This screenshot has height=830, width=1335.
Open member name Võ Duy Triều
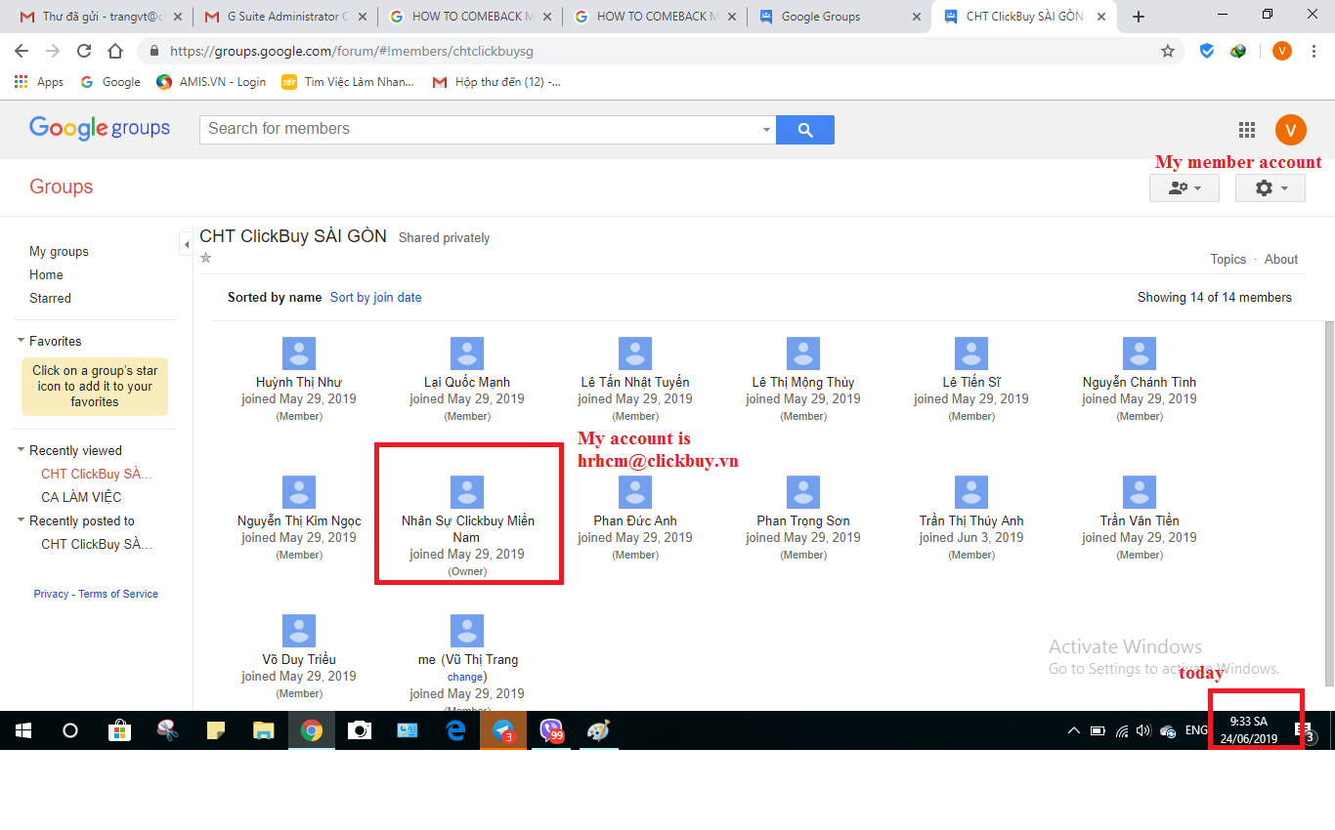(x=299, y=659)
